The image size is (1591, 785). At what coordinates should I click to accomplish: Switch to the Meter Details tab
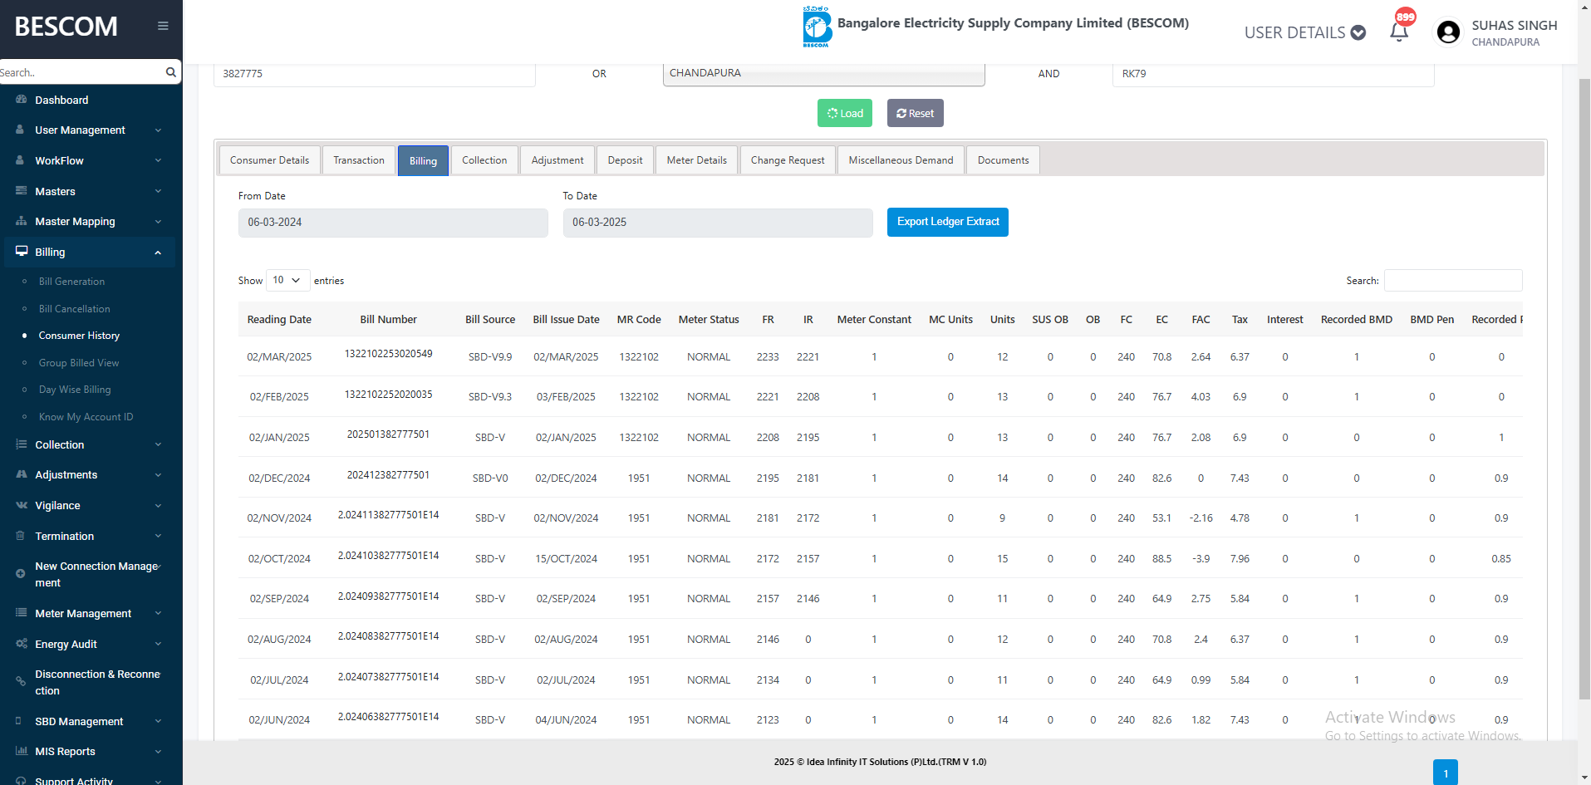696,160
